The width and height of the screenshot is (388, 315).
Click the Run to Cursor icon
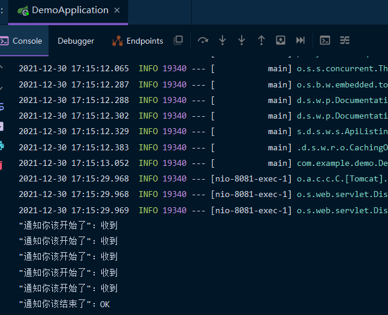(x=300, y=40)
